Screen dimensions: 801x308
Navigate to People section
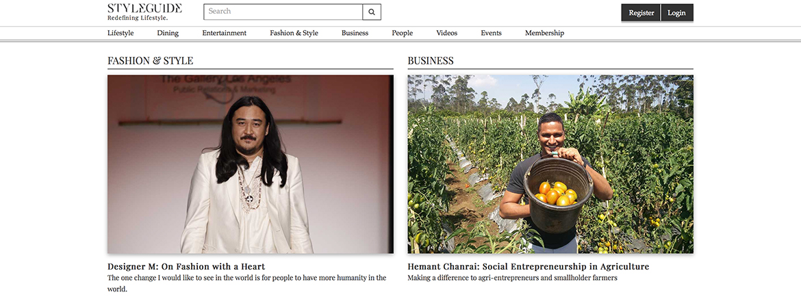pos(402,34)
